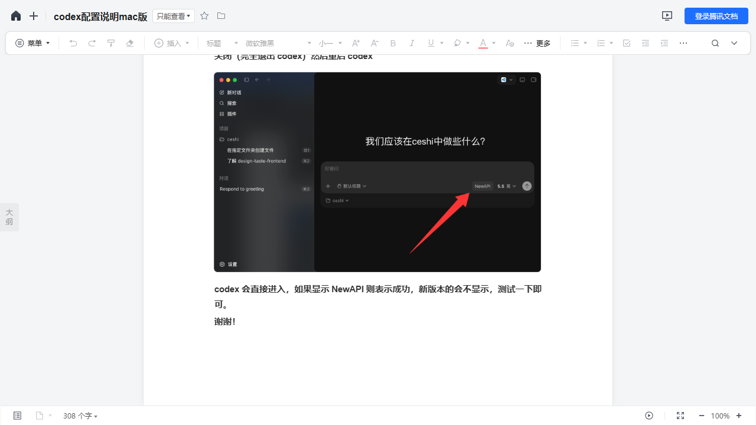Expand font color dropdown arrow
Image resolution: width=756 pixels, height=425 pixels.
coord(494,43)
